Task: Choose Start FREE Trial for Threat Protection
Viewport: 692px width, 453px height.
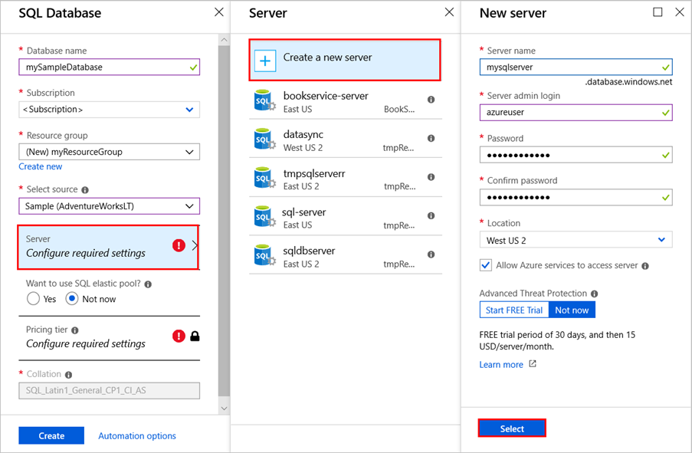Action: (514, 310)
